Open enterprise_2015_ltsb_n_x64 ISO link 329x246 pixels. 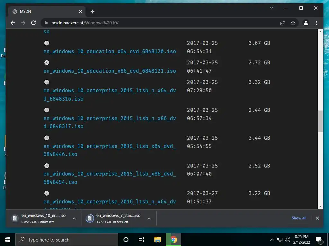(x=110, y=94)
